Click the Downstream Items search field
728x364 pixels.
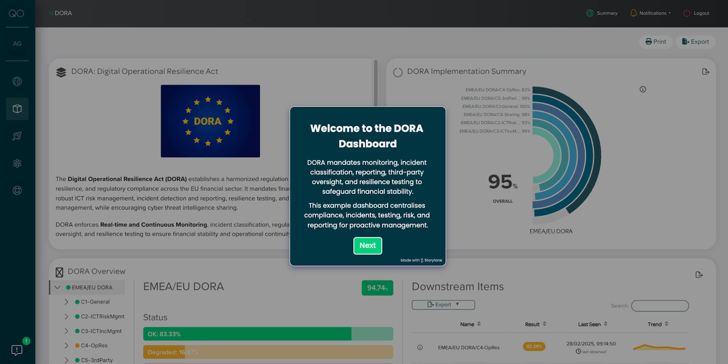coord(660,306)
